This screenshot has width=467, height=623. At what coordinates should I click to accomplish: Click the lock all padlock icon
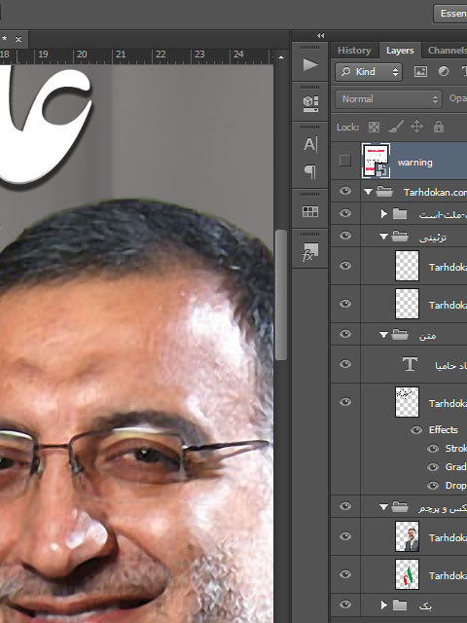[439, 127]
